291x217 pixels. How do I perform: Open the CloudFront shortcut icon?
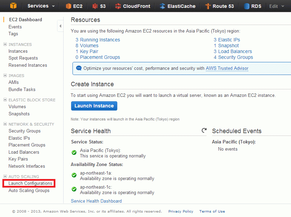(x=118, y=6)
